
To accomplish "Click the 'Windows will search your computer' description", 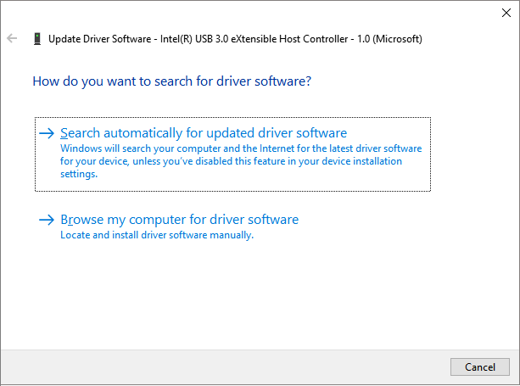I will (240, 148).
